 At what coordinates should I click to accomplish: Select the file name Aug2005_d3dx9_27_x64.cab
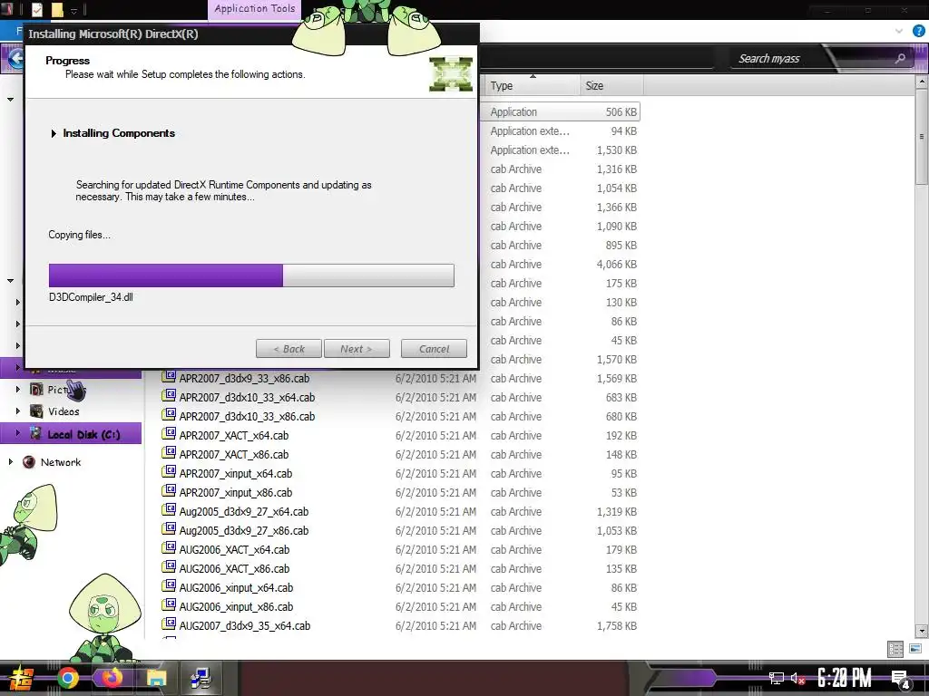(243, 512)
